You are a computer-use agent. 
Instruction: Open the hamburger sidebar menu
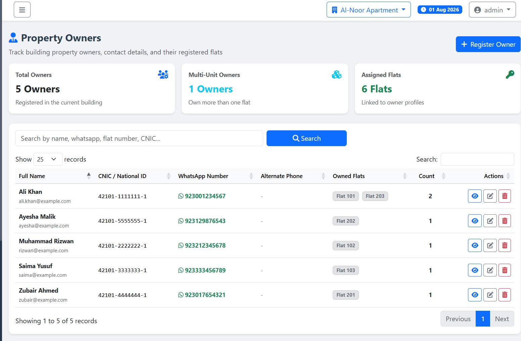point(22,10)
